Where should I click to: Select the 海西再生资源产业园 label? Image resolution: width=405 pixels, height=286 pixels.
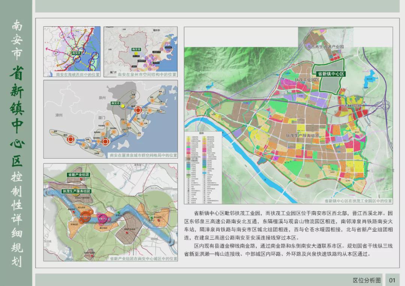pos(325,47)
